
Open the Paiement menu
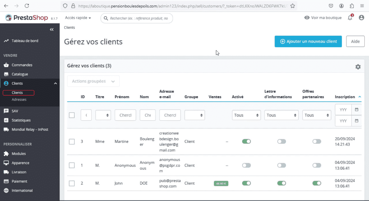click(19, 181)
